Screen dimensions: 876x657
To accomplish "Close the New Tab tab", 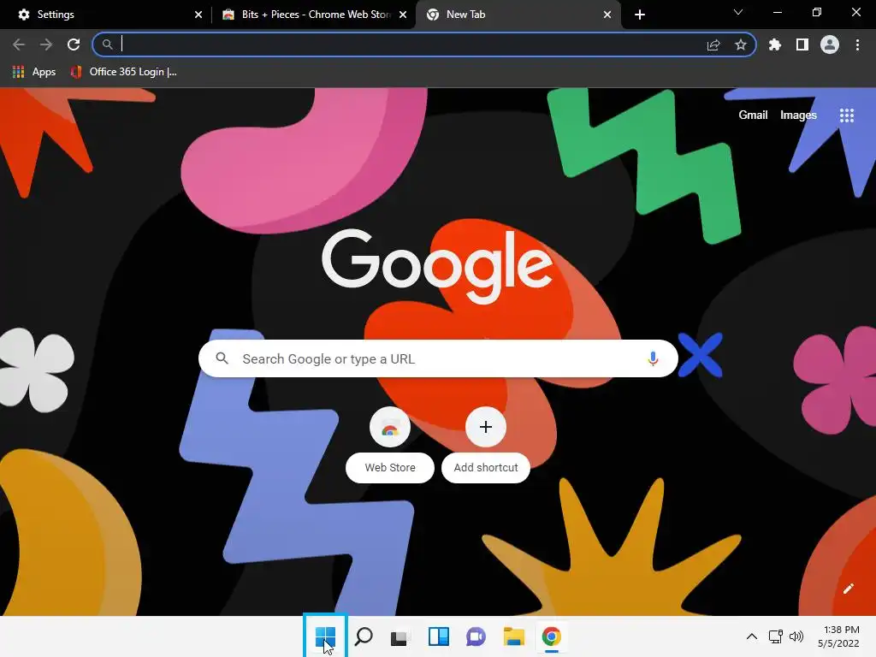I will [607, 15].
